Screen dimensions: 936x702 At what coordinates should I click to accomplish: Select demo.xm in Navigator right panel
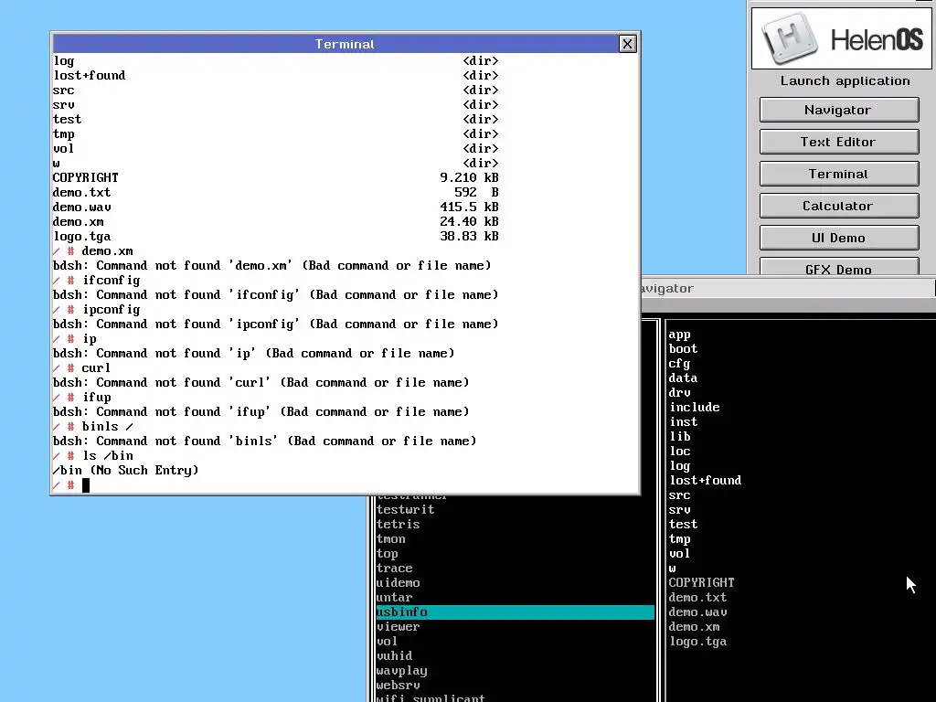point(695,627)
